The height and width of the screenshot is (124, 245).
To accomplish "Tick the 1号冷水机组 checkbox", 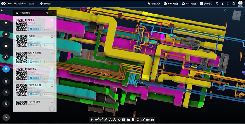I will [x=52, y=102].
